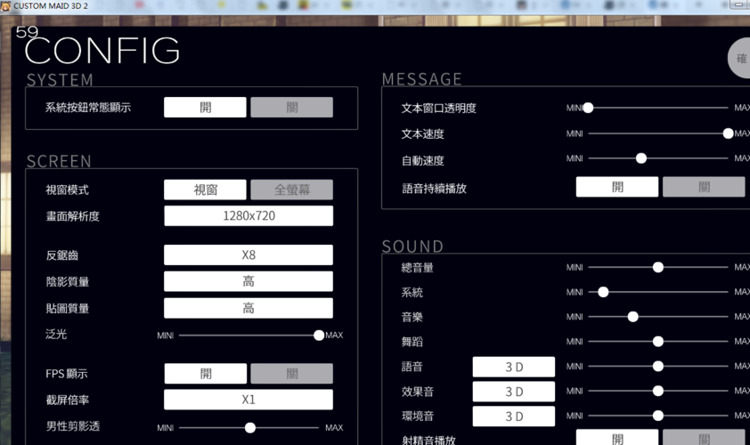Adjust the 男性剪影透 slider

coord(249,428)
